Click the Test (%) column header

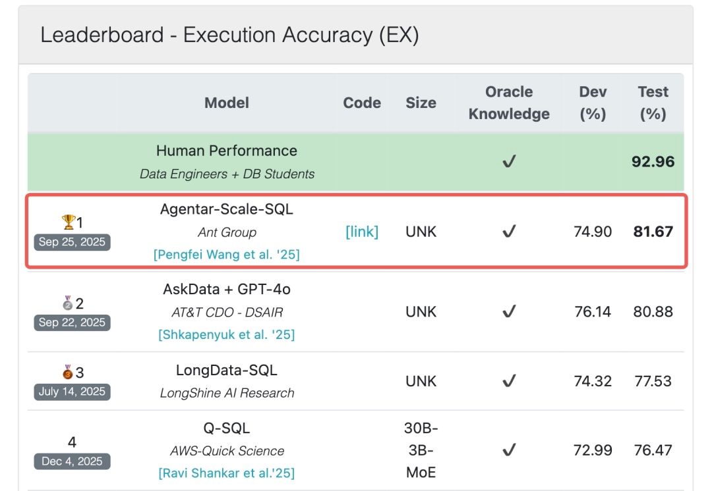[x=653, y=103]
